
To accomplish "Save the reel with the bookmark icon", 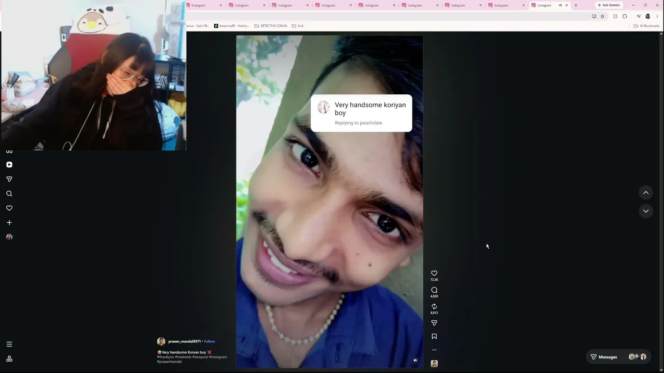I will tap(434, 336).
